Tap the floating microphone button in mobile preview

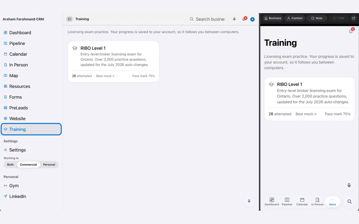pyautogui.click(x=349, y=185)
